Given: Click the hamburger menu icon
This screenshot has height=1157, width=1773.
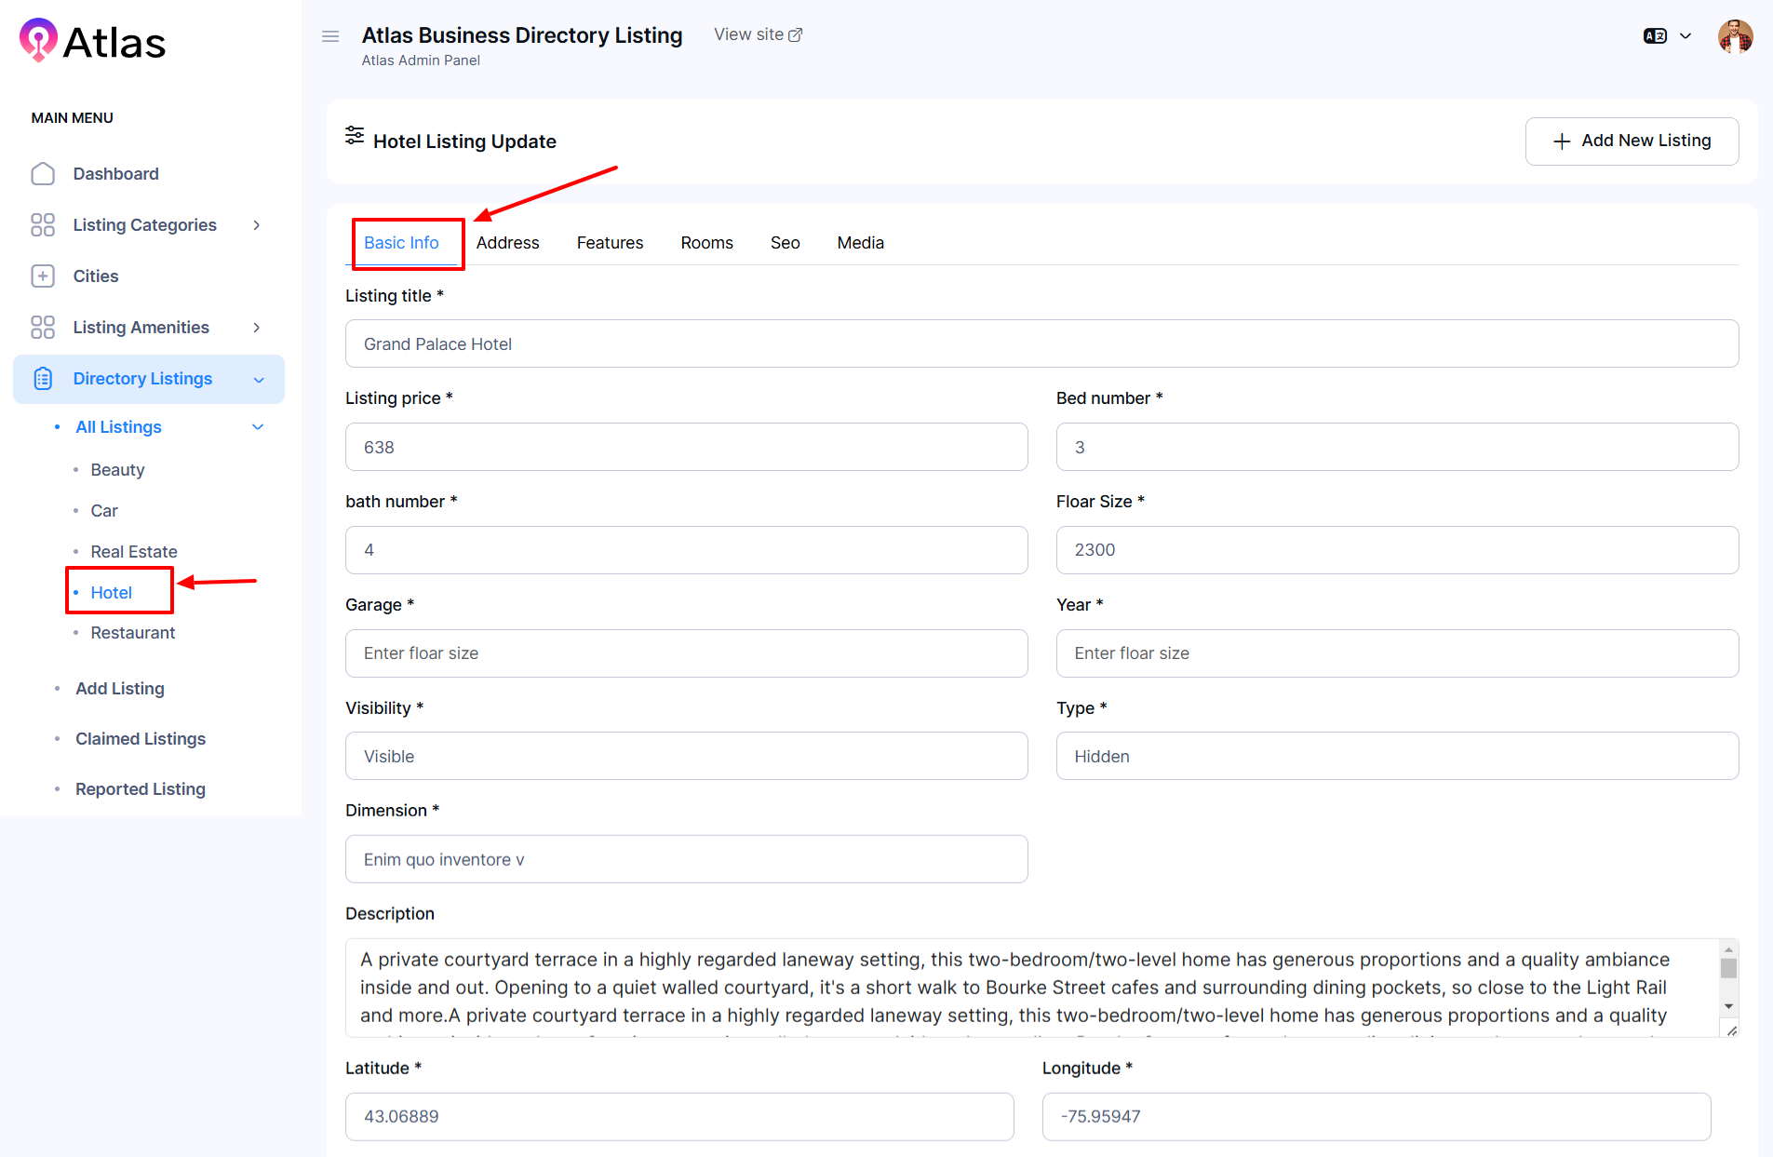Looking at the screenshot, I should pyautogui.click(x=330, y=36).
